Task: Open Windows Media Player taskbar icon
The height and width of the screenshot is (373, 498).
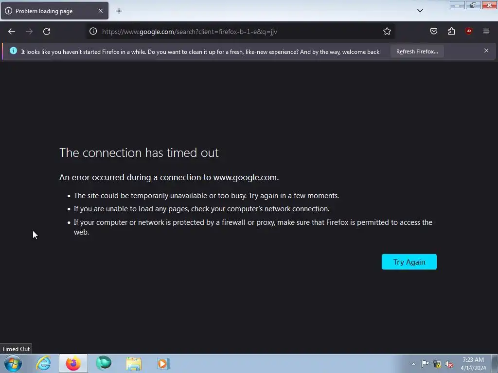Action: [x=163, y=363]
